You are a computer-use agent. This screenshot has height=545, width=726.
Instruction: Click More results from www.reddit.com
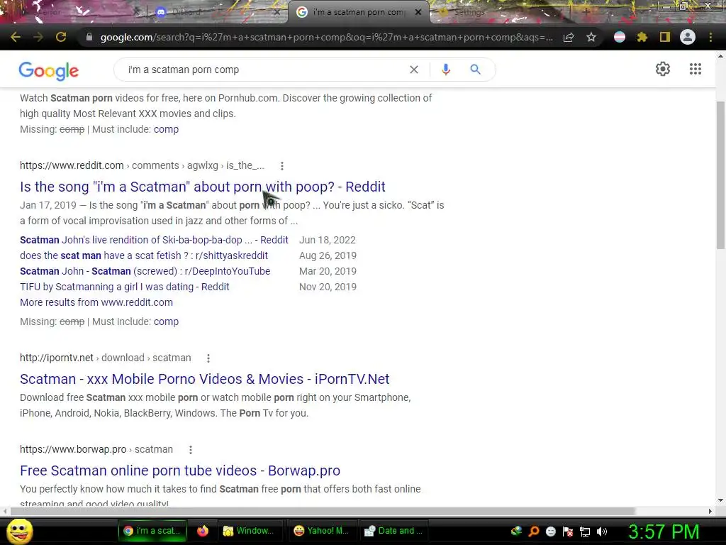click(x=96, y=302)
